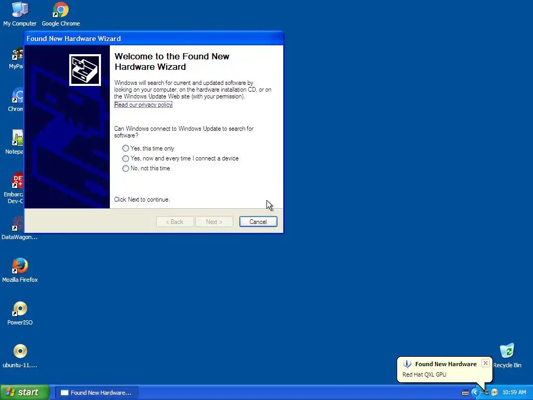Click the info icon in the balloon
Image resolution: width=533 pixels, height=400 pixels.
(407, 364)
